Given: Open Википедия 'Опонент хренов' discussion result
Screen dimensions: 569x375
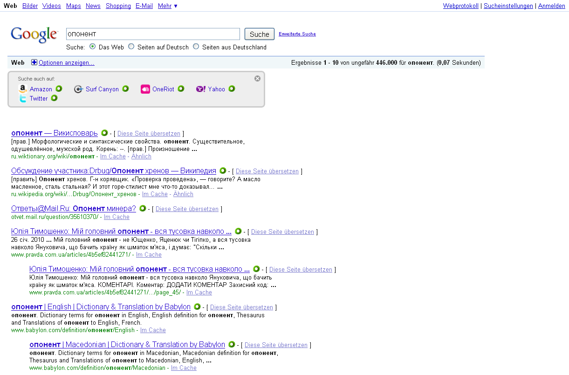Looking at the screenshot, I should tap(114, 171).
